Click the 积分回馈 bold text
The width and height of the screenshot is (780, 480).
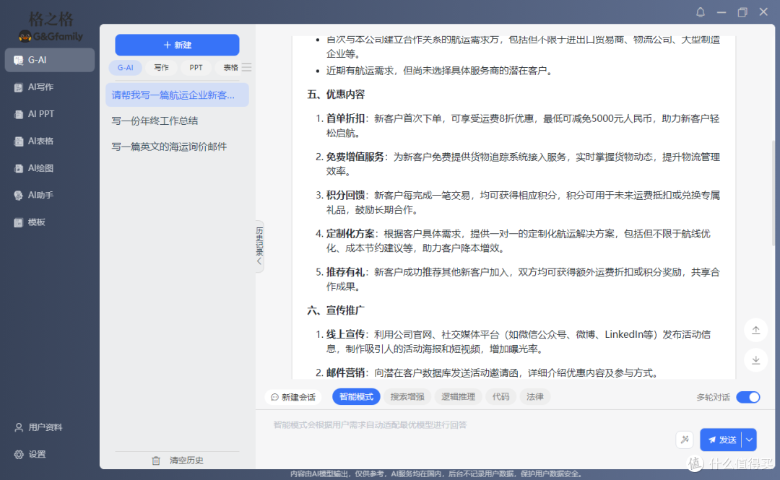point(345,196)
